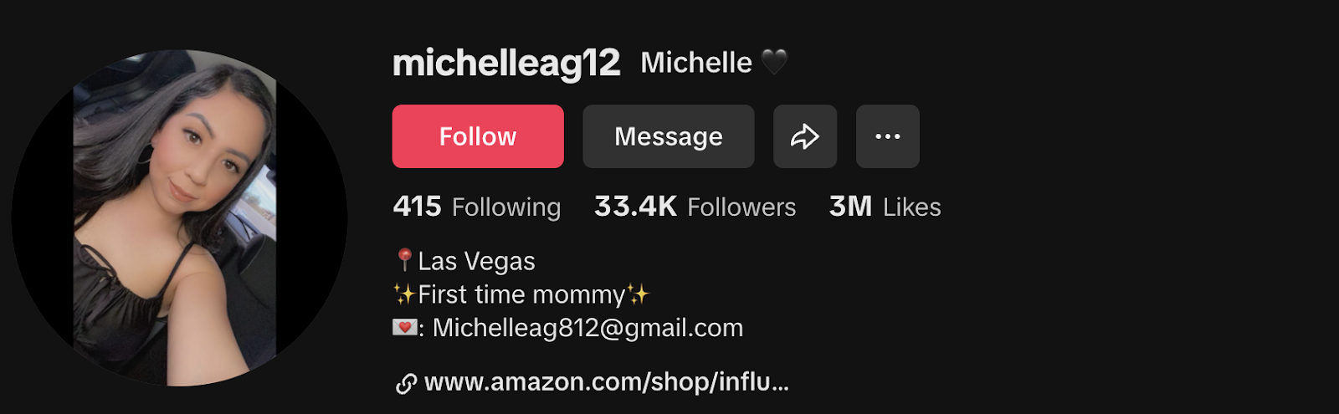Screen dimensions: 1339x414
Task: Click the love letter envelope emoji
Action: (405, 328)
